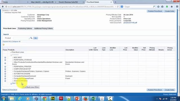Open the product search magnifier icon

pos(31,38)
